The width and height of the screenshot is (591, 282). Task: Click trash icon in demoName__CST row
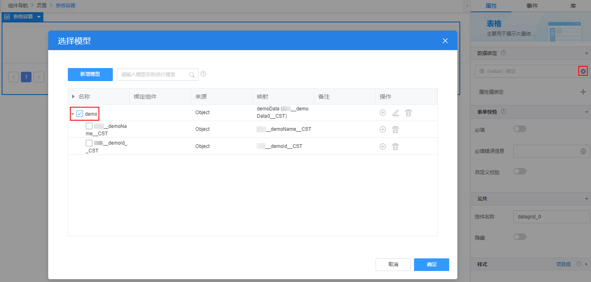[x=395, y=130]
